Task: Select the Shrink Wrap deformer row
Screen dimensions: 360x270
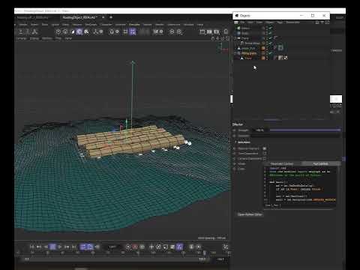Action: 252,43
